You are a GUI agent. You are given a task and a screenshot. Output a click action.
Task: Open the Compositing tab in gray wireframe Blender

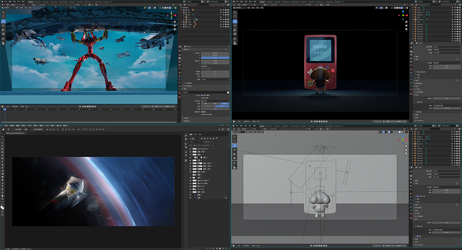tap(328, 126)
